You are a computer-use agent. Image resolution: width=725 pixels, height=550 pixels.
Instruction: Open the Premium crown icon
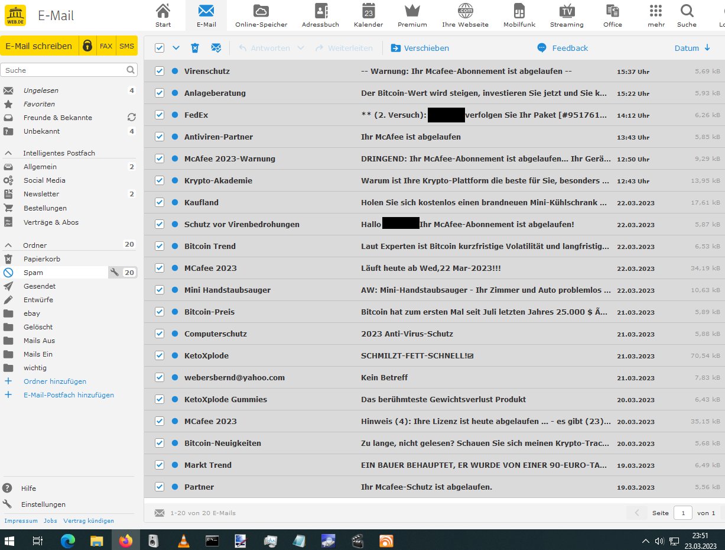click(412, 11)
